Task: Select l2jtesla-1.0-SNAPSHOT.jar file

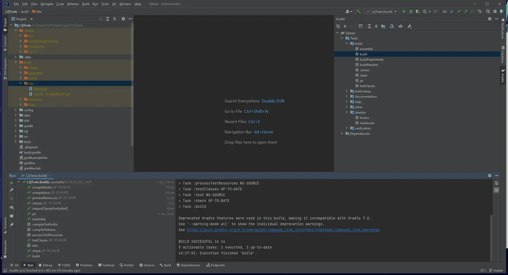Action: click(x=52, y=94)
